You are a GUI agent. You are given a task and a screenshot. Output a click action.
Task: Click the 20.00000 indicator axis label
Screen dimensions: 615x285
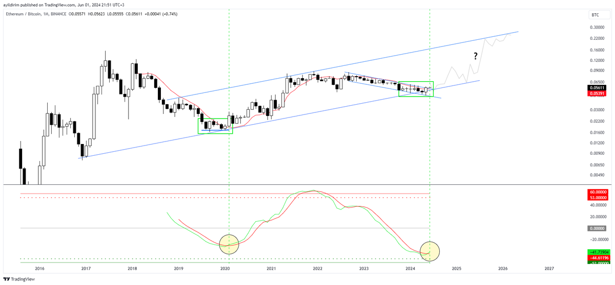point(598,217)
